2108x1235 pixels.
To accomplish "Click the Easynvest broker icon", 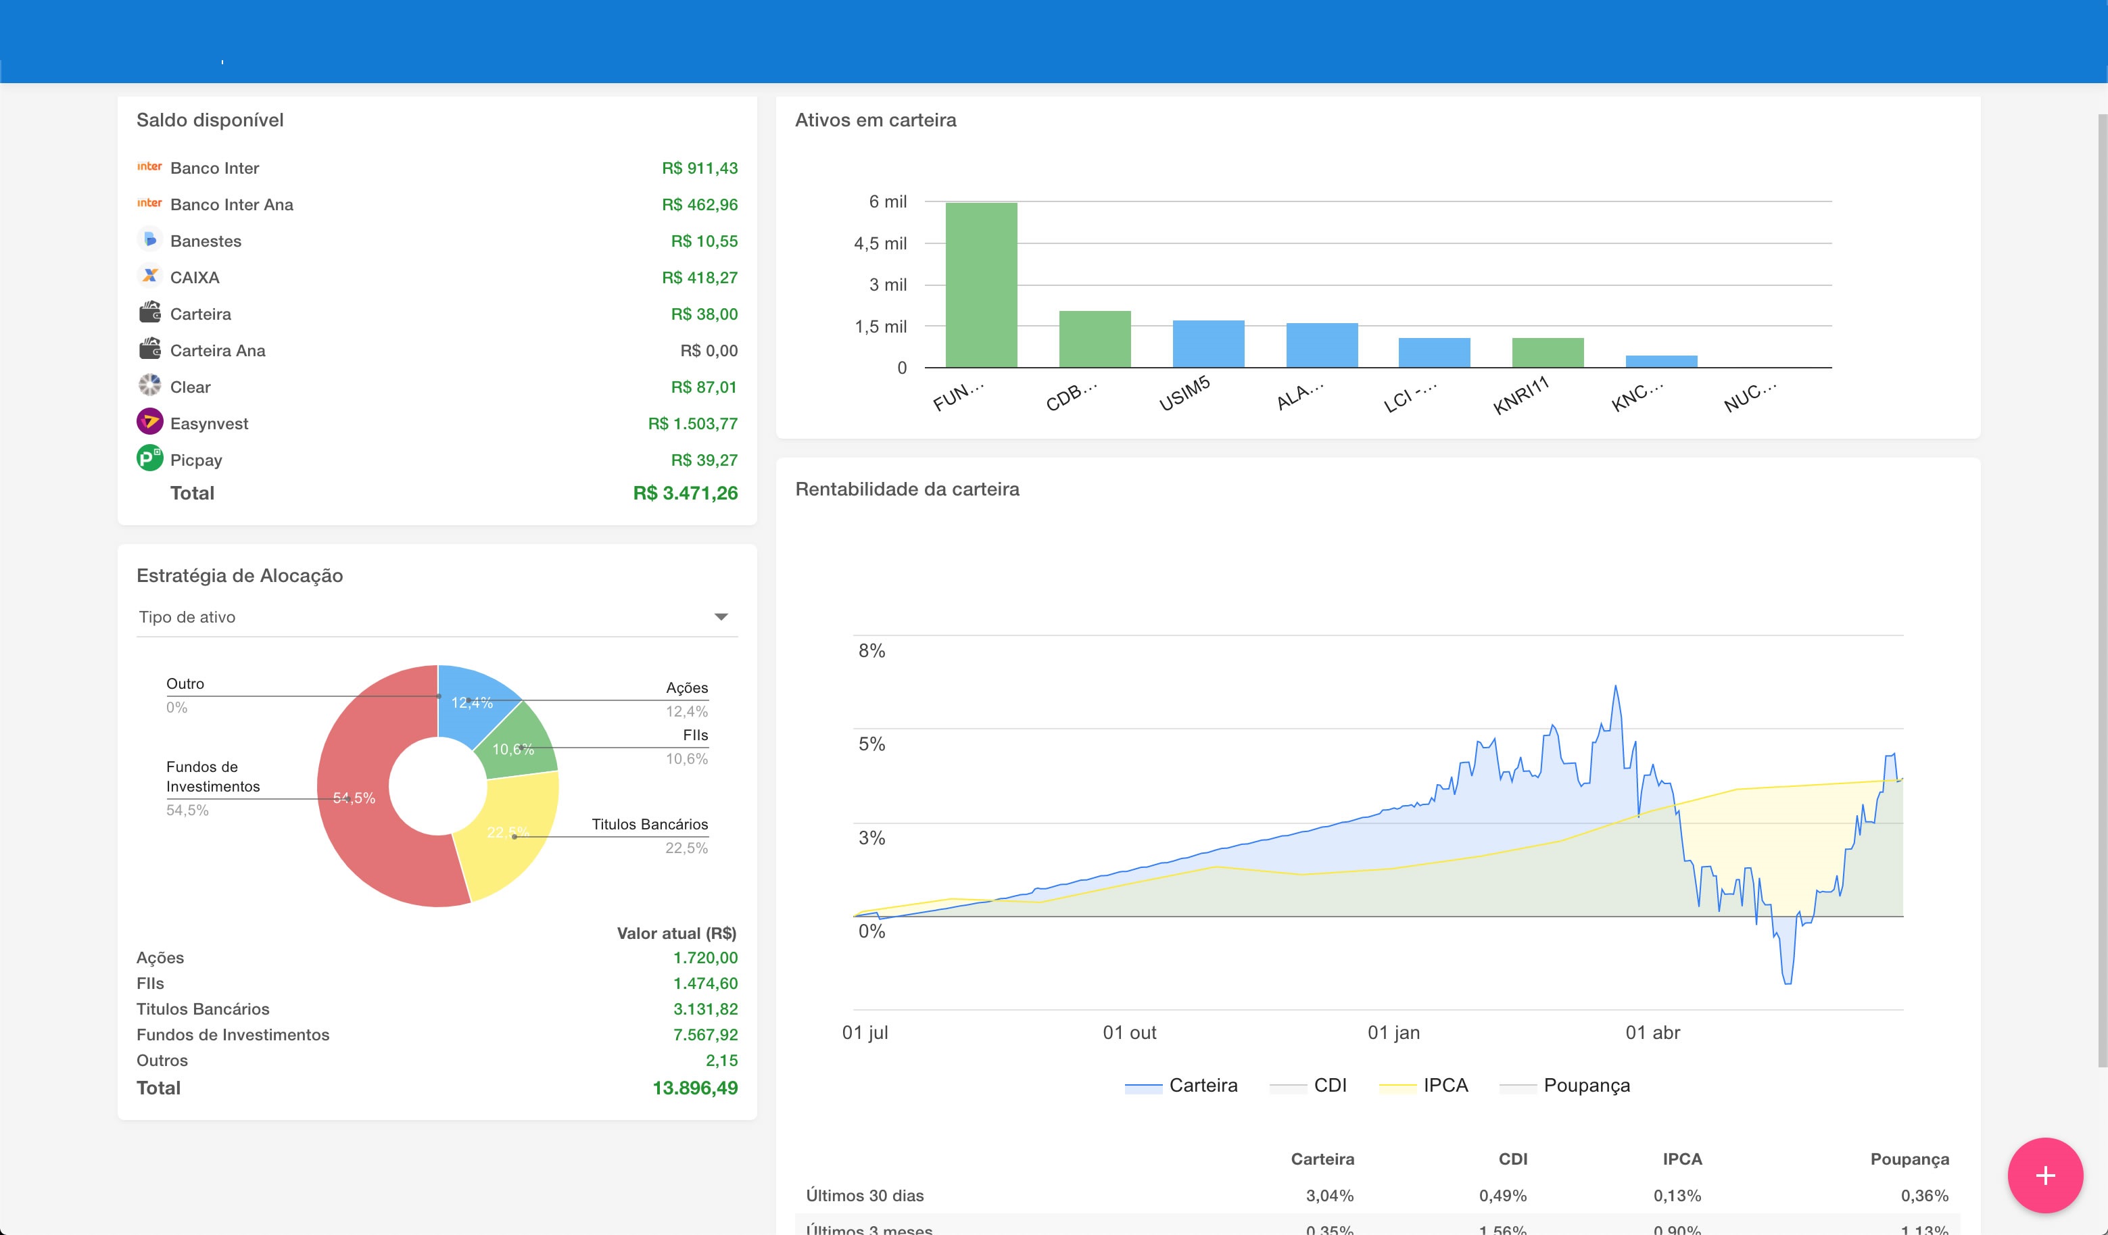I will pyautogui.click(x=149, y=422).
